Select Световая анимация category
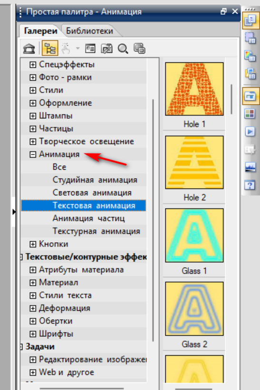 pyautogui.click(x=92, y=193)
